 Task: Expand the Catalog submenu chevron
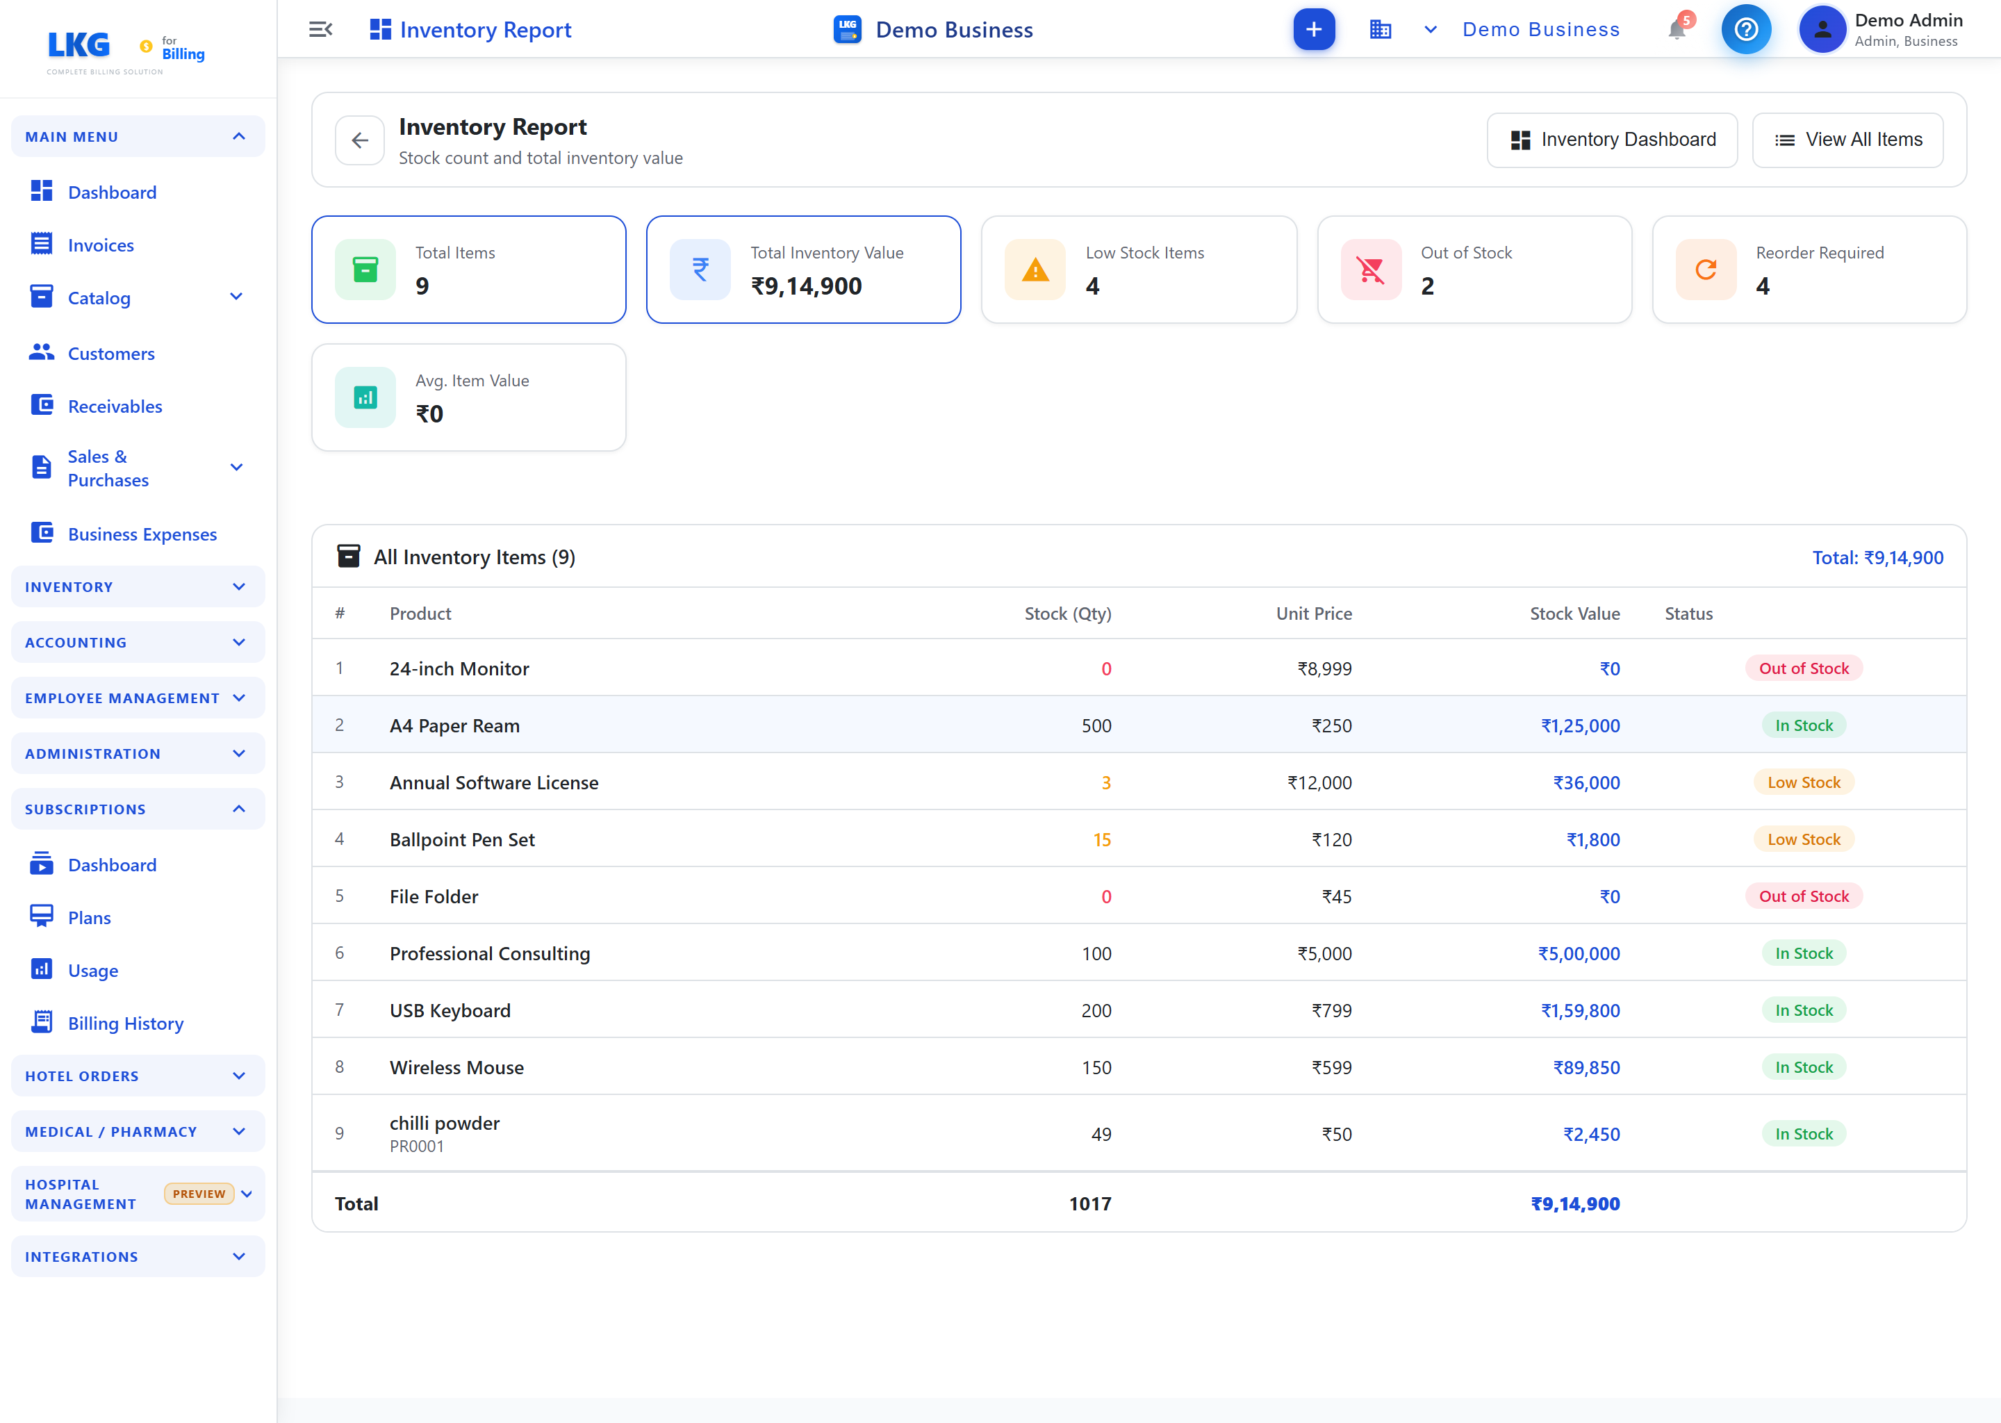pos(236,297)
